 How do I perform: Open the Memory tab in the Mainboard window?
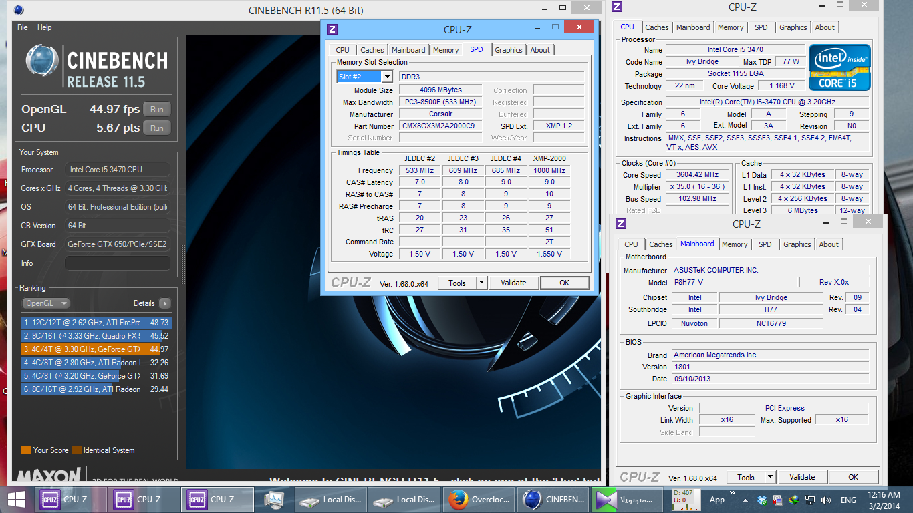[735, 244]
